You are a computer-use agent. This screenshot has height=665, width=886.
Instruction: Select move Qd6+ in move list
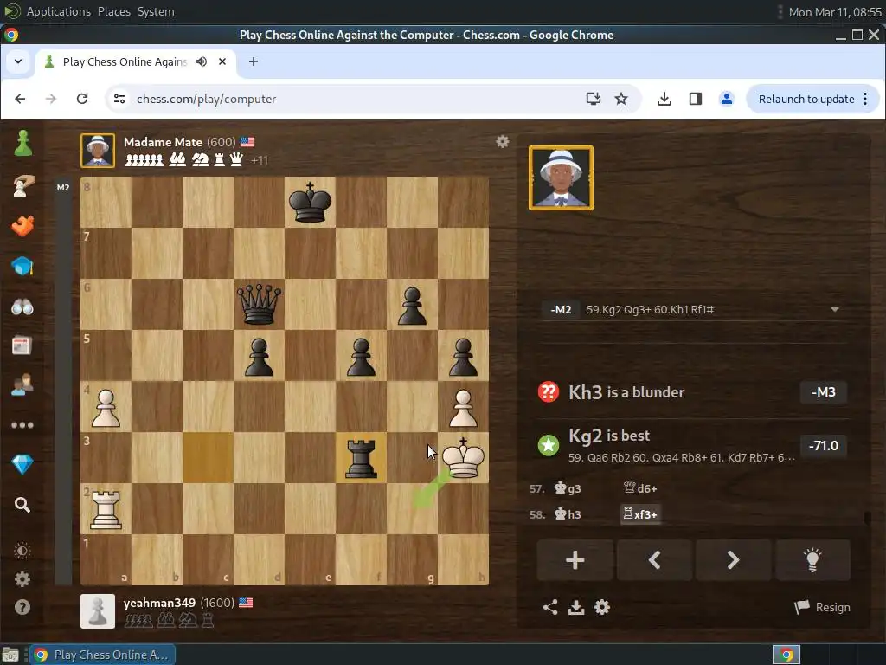639,488
